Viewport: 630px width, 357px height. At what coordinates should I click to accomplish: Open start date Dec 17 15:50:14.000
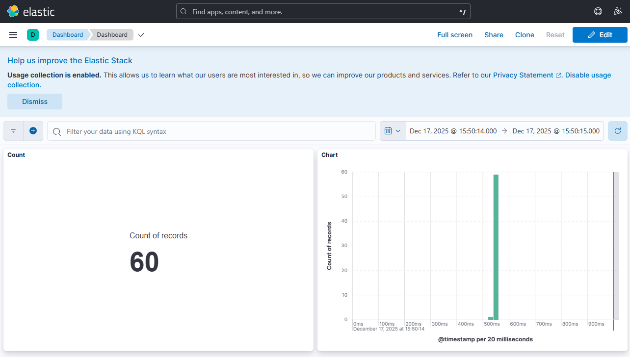click(453, 131)
